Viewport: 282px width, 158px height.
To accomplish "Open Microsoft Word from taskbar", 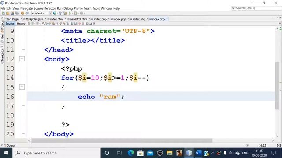I will coord(198,153).
